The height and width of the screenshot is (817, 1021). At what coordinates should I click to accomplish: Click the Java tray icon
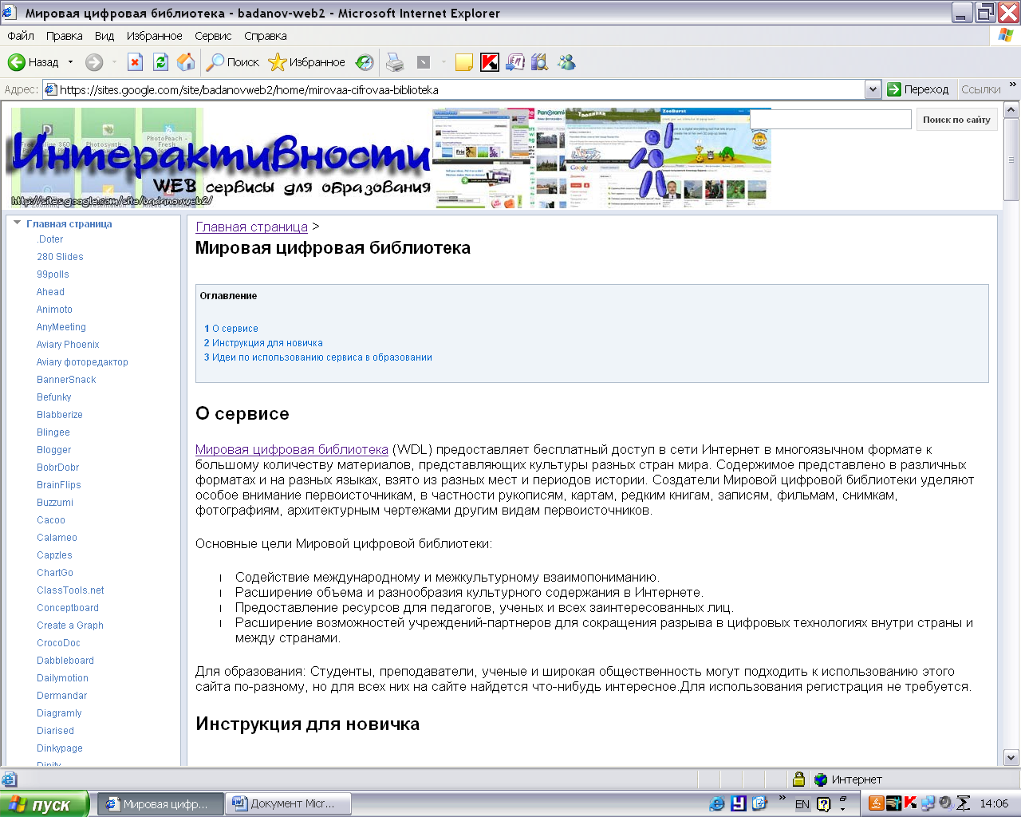(876, 803)
